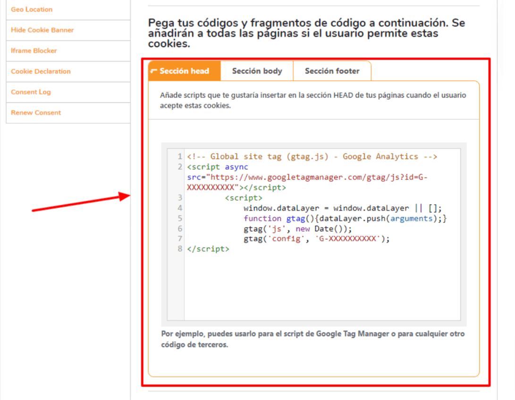515x400 pixels.
Task: Switch to the Sección body tab
Action: (x=257, y=71)
